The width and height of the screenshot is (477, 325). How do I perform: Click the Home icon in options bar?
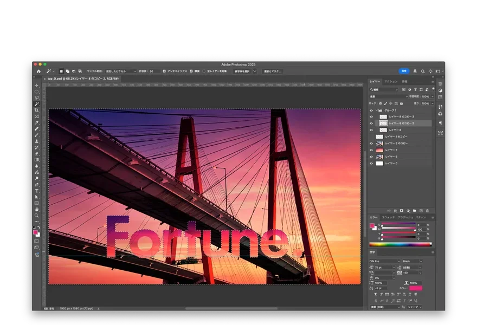click(x=38, y=71)
